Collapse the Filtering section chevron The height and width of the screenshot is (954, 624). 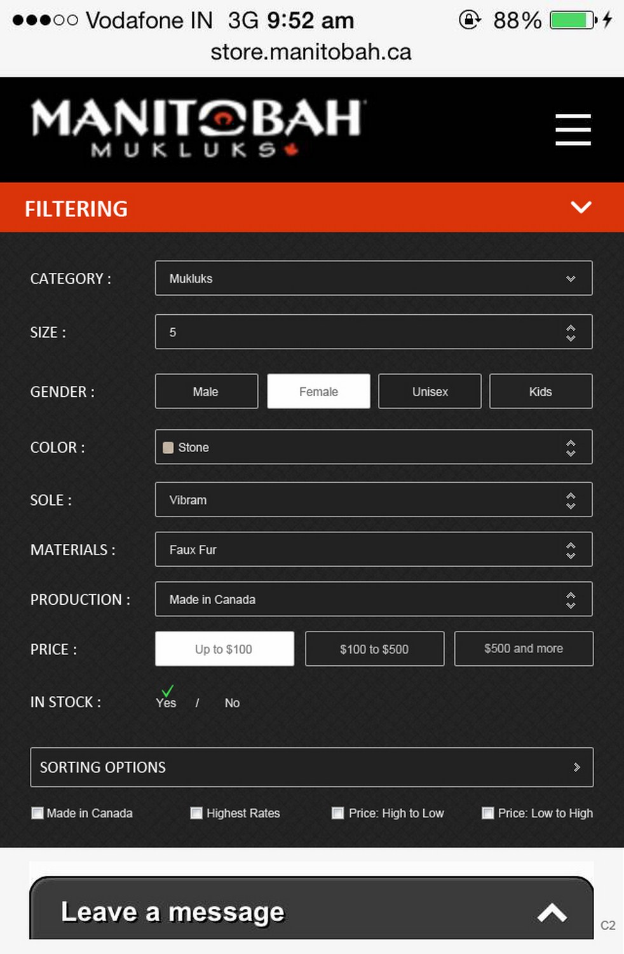coord(581,207)
